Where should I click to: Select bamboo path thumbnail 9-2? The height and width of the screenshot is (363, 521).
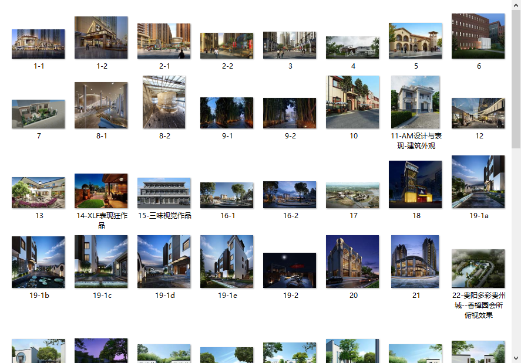[x=290, y=113]
